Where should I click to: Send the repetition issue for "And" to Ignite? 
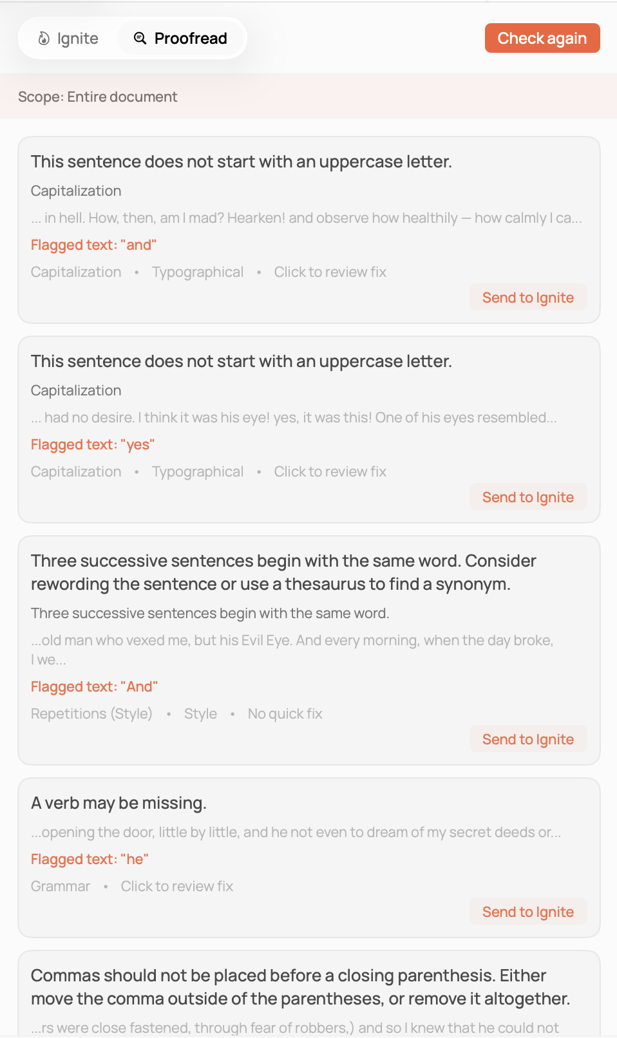point(527,739)
